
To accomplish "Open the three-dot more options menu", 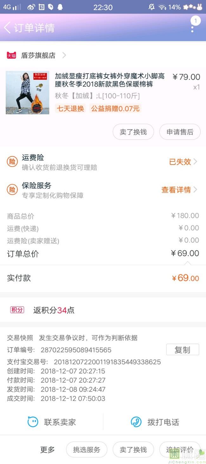I will point(192,29).
